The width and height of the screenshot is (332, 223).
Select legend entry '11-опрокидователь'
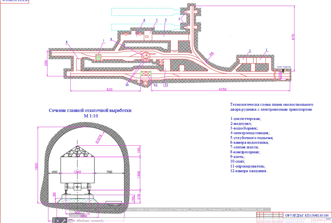[248, 166]
